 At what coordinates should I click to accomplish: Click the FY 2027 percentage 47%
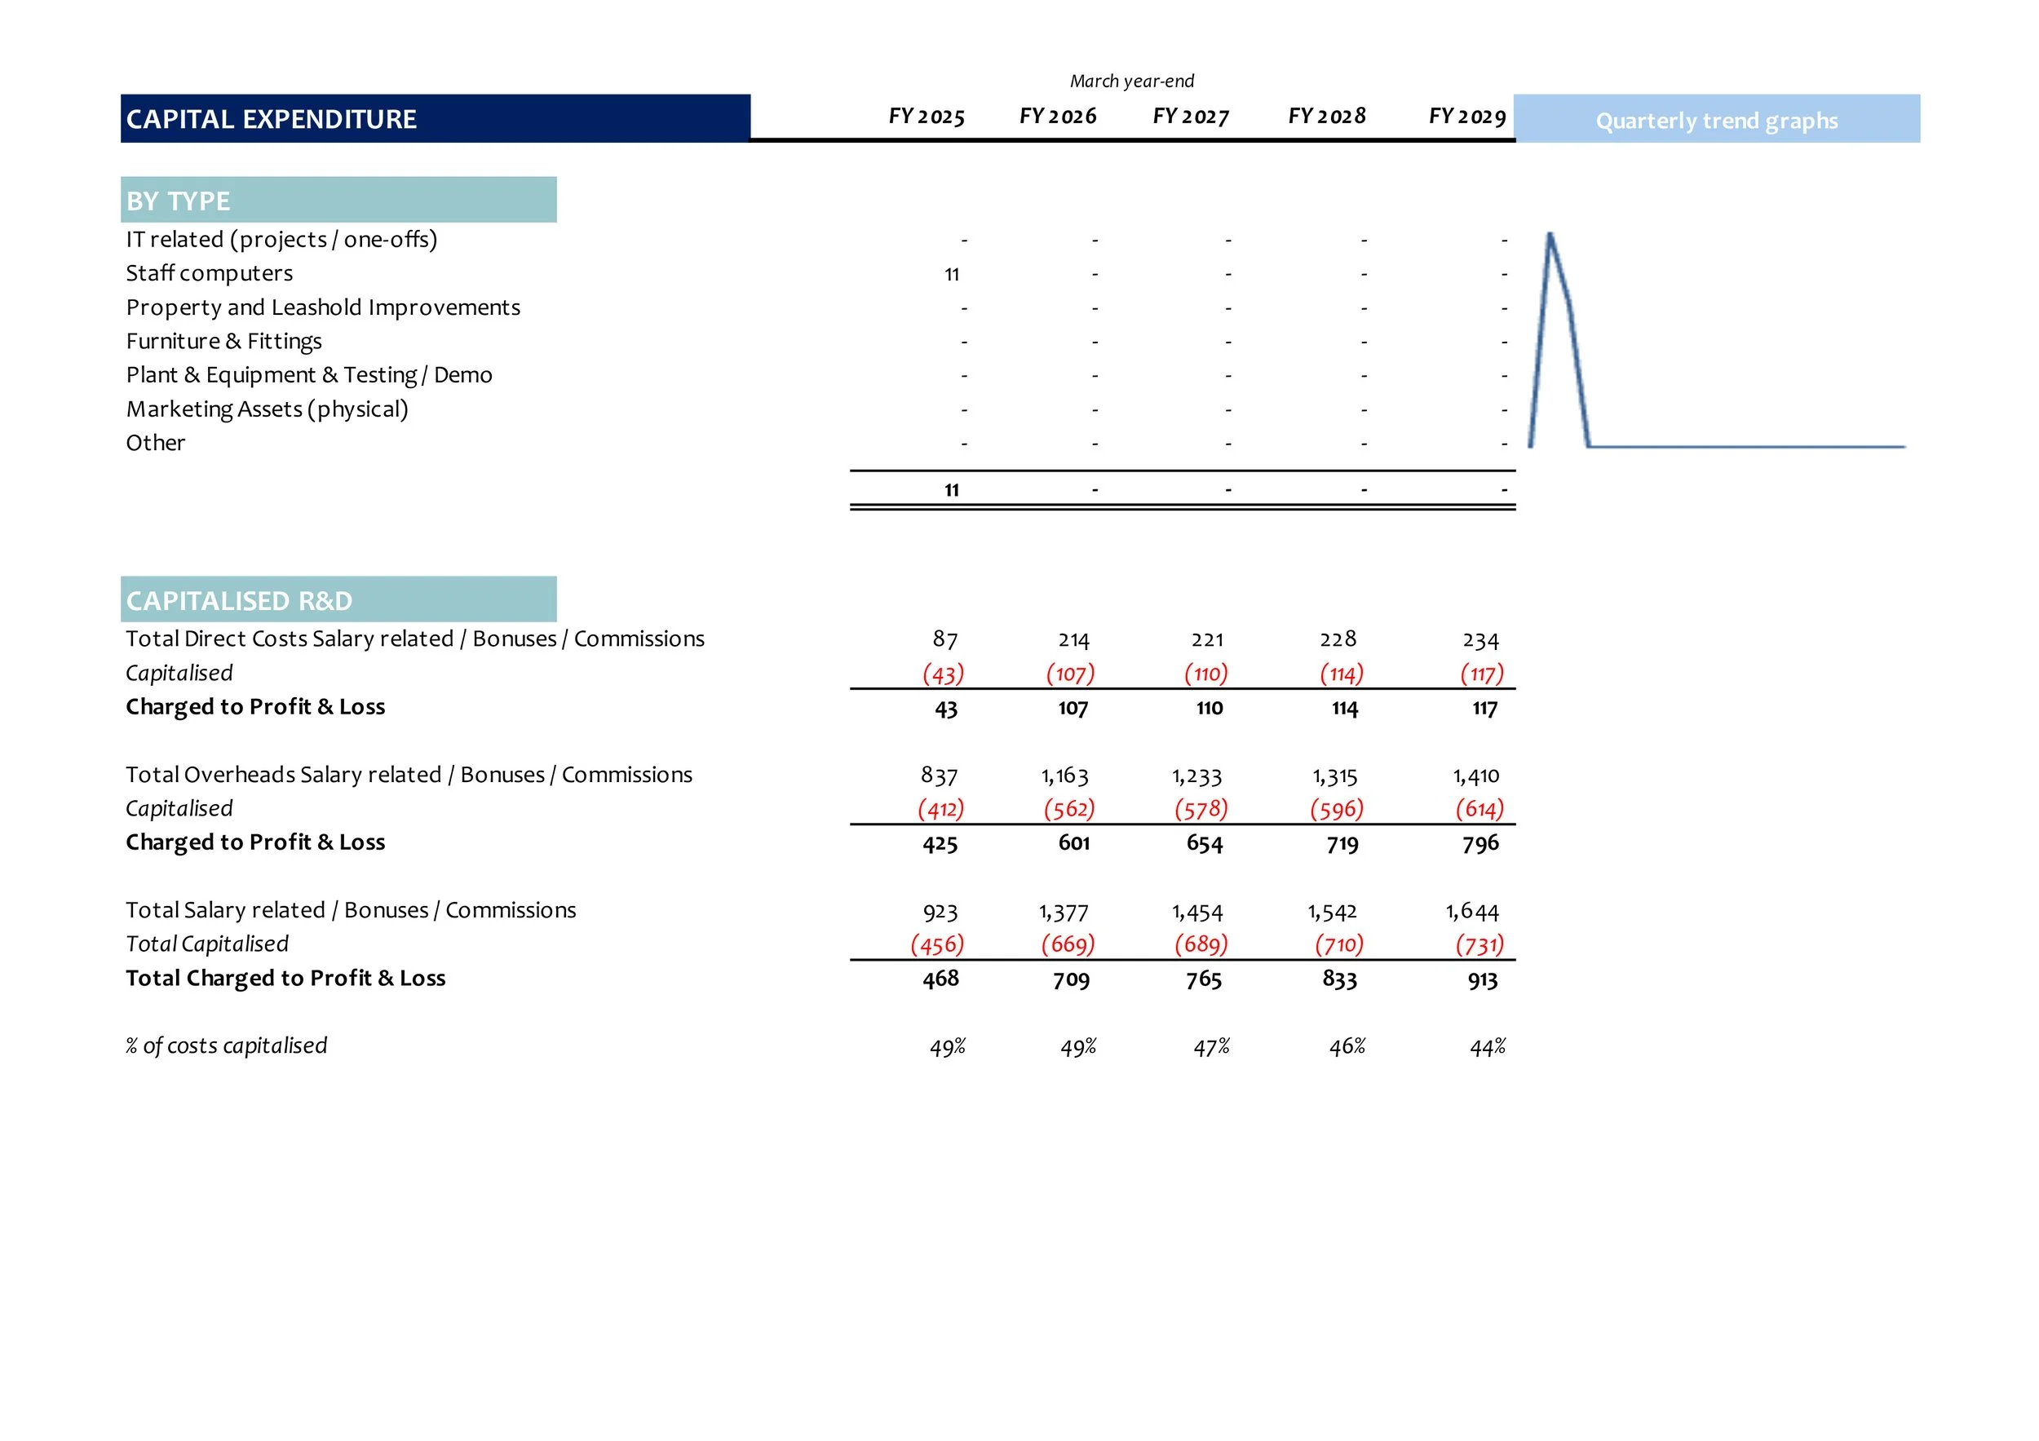click(x=1211, y=1048)
